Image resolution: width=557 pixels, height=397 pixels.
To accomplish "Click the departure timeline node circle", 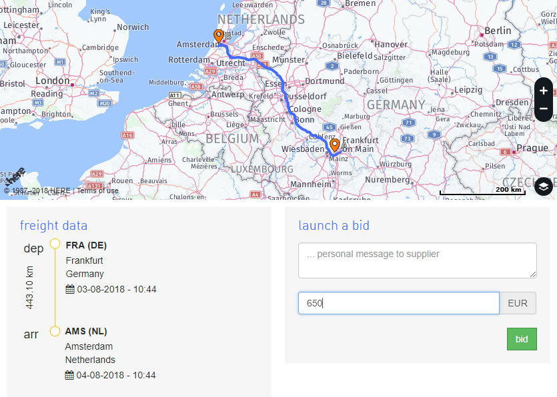I will click(55, 244).
